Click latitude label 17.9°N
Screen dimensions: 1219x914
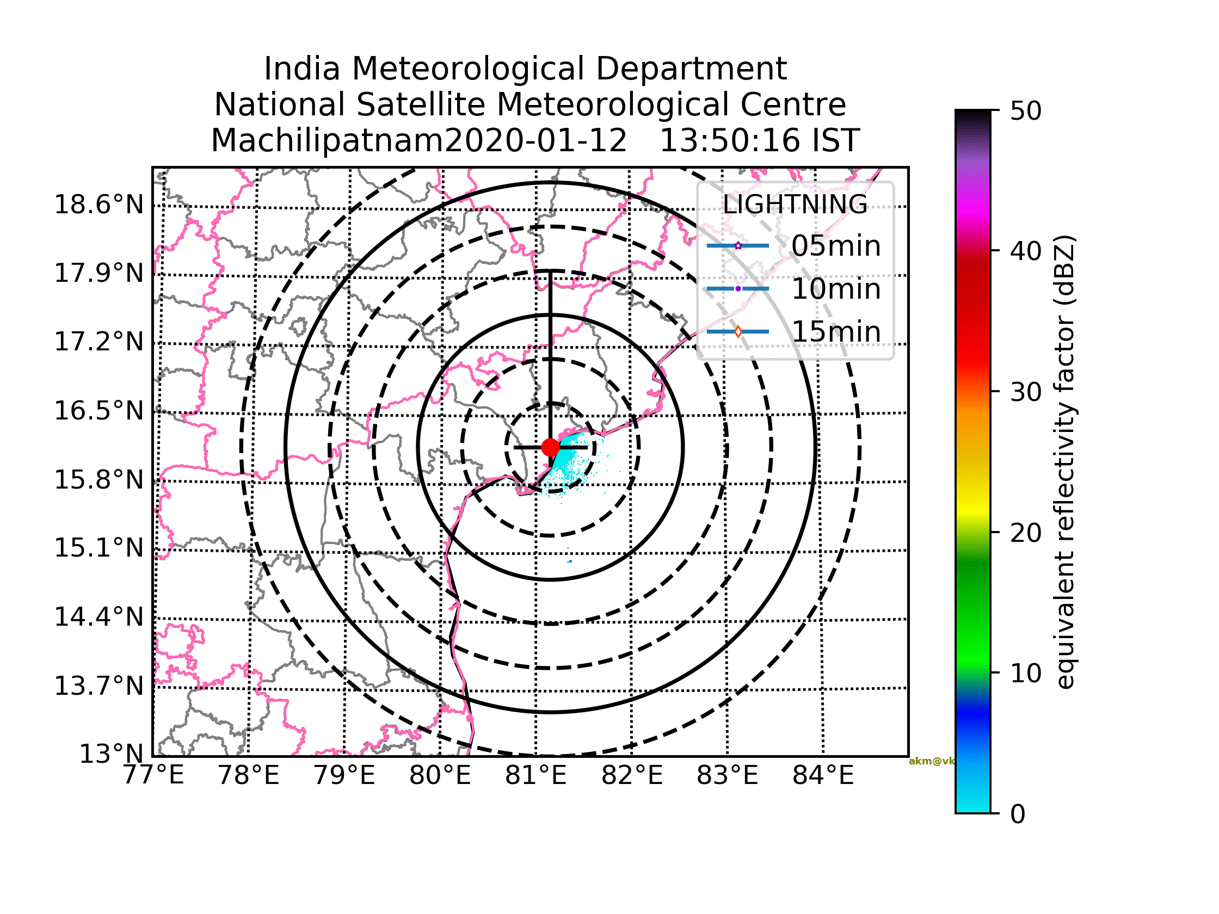point(98,274)
